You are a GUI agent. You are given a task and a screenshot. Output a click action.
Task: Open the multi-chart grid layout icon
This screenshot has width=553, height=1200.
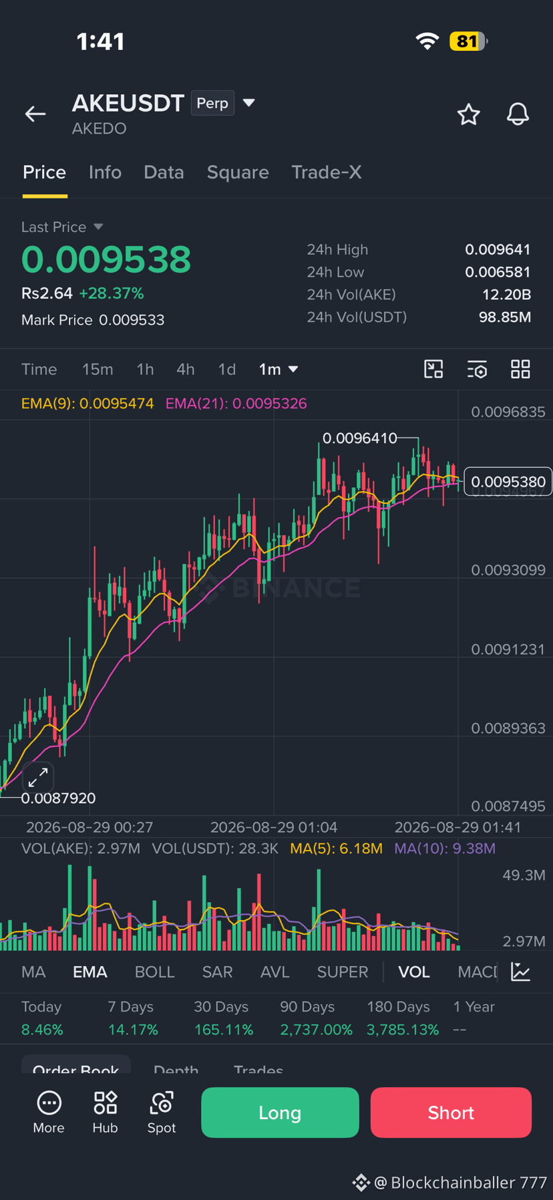(520, 369)
